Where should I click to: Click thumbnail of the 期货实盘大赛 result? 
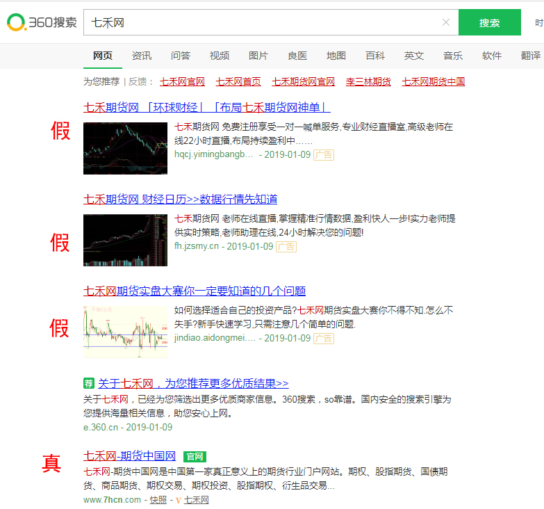tap(125, 332)
